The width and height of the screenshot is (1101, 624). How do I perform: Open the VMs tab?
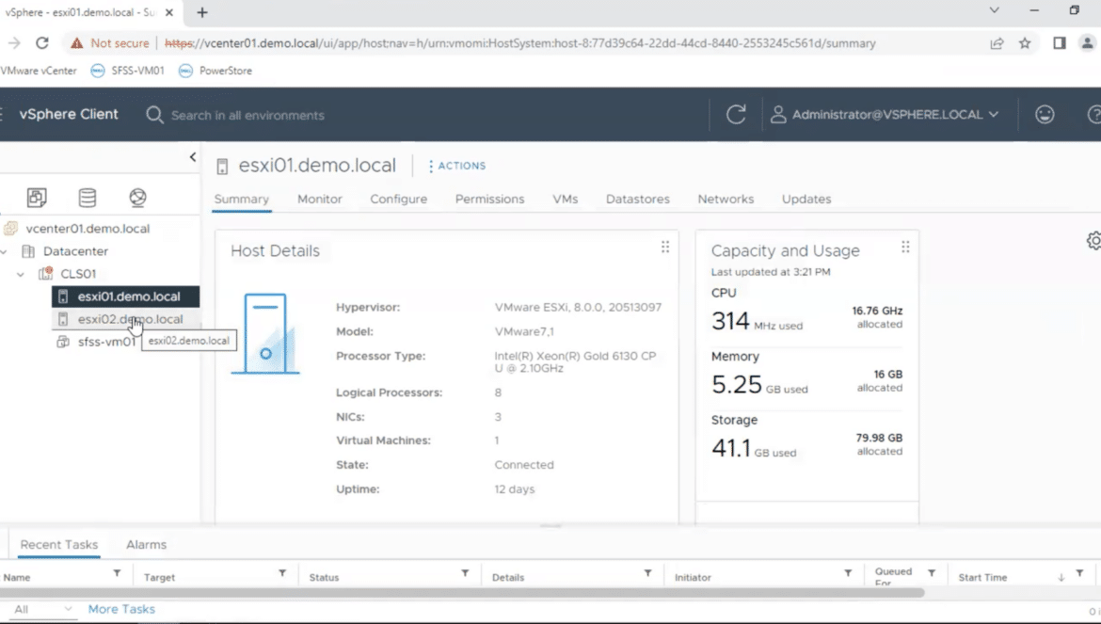(x=566, y=199)
